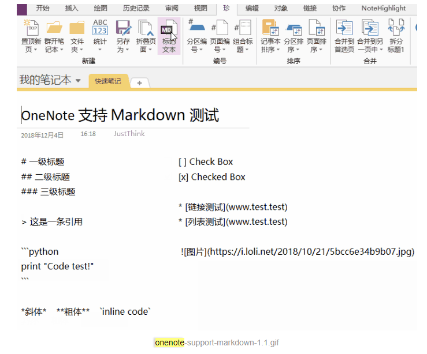
Task: Click the author name JustThink
Action: click(129, 134)
